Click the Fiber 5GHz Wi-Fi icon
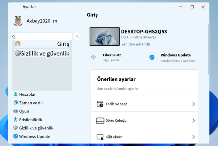Viewport: 218px width, 146px height. (x=93, y=57)
